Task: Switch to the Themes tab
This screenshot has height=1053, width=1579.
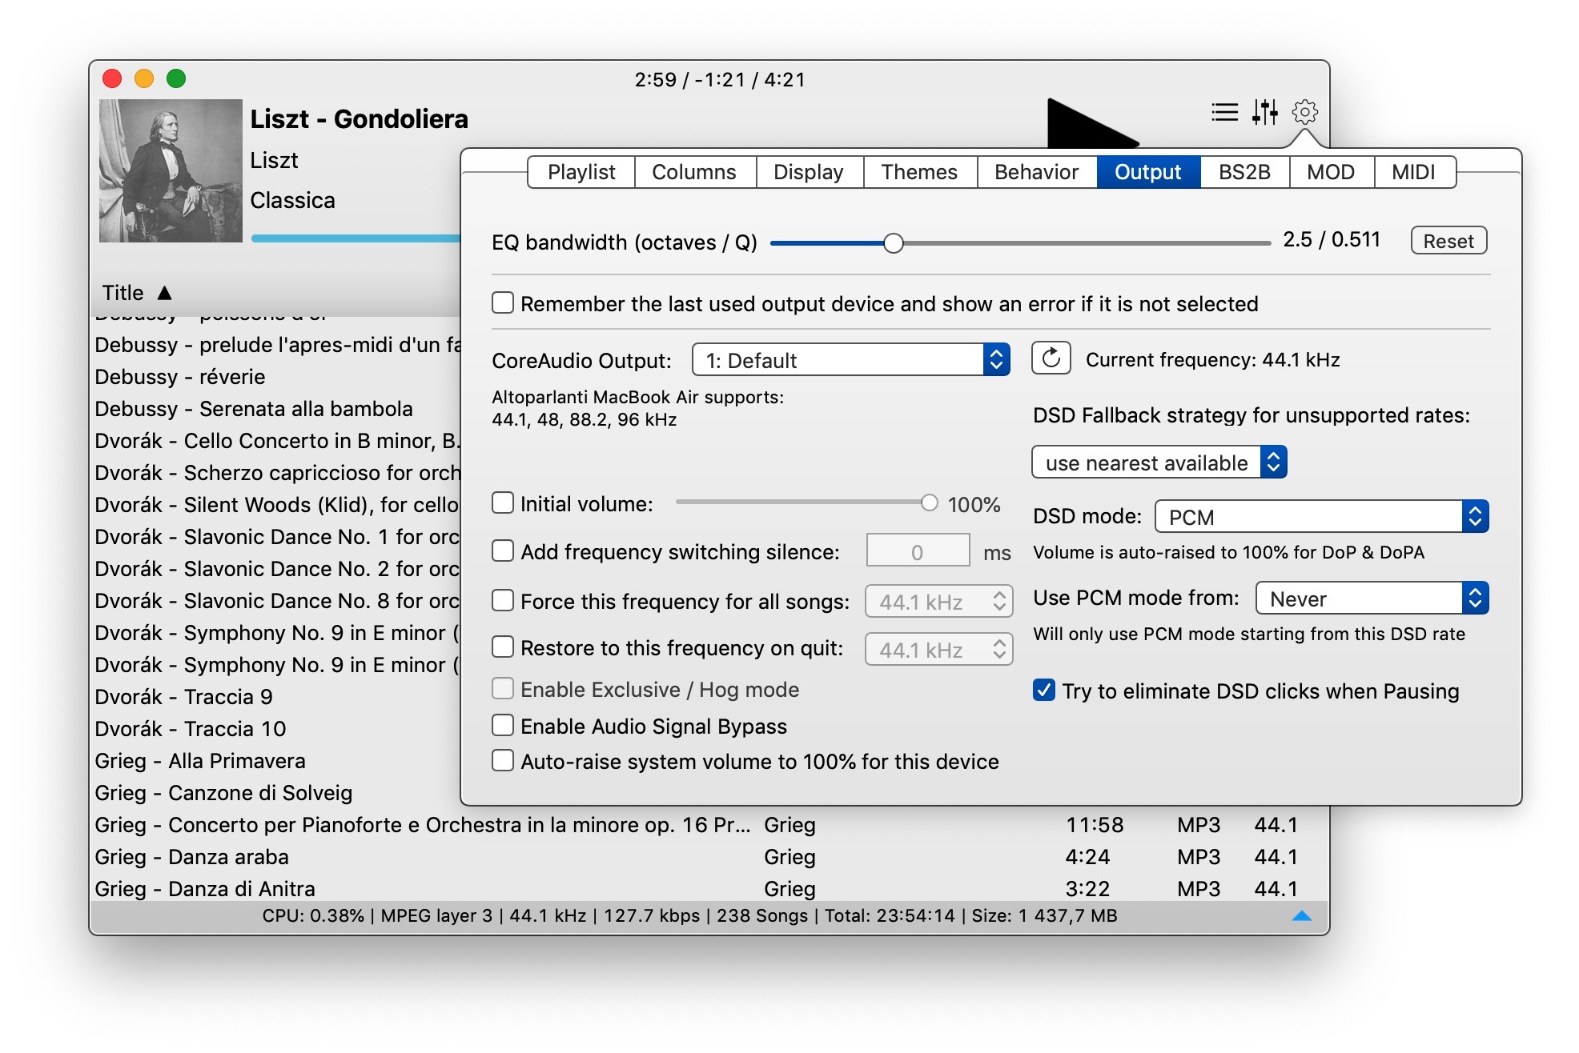Action: point(919,172)
